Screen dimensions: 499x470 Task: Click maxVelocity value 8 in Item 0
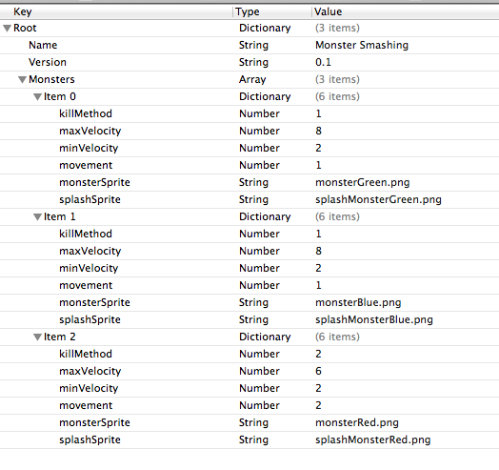pos(319,131)
